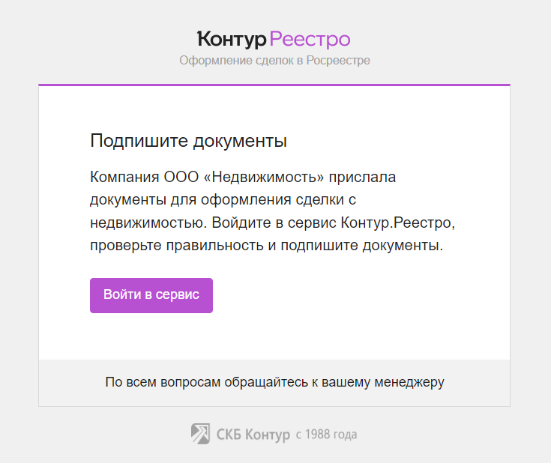Click the СКБ Контур footer text
Screen dimensions: 551x463
[x=253, y=435]
